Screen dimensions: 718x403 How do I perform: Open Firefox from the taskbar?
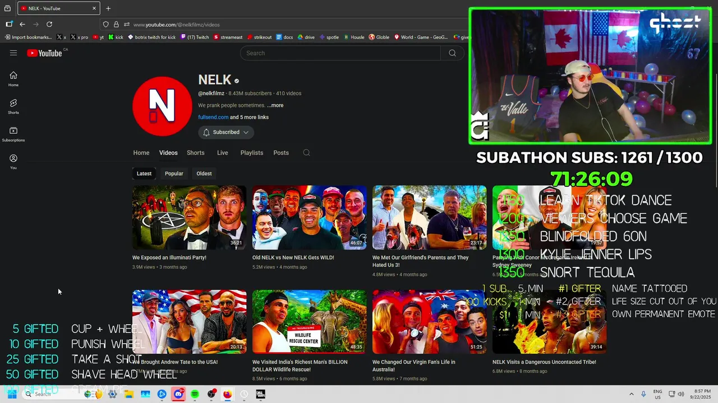pyautogui.click(x=227, y=394)
